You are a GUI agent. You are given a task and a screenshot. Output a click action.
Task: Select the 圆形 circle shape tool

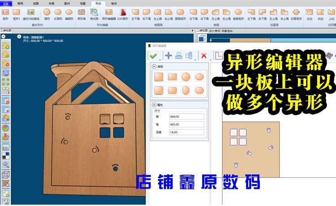pos(47,14)
